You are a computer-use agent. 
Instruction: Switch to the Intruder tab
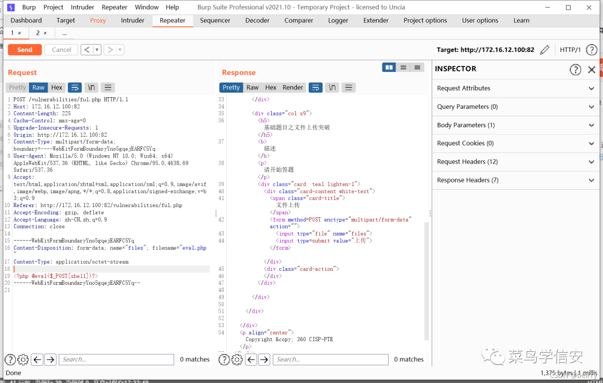coord(132,21)
